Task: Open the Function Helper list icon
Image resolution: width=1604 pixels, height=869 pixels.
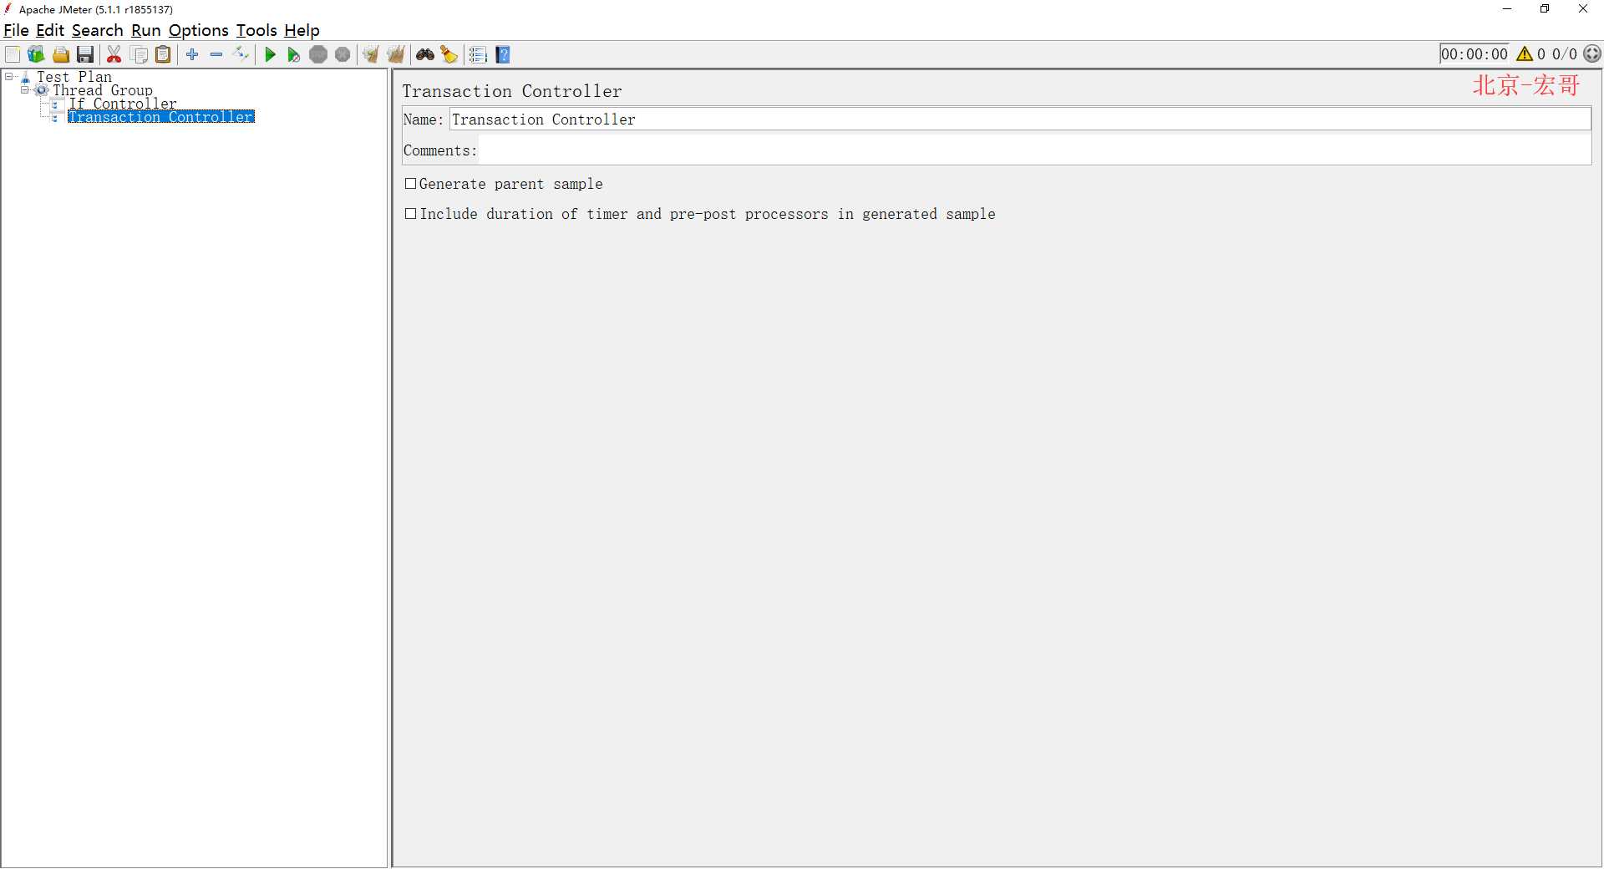Action: (478, 54)
